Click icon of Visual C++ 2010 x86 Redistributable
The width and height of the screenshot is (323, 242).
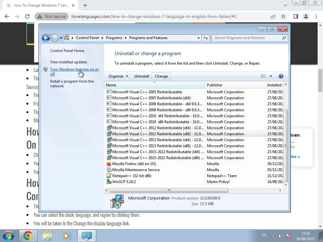pyautogui.click(x=109, y=122)
